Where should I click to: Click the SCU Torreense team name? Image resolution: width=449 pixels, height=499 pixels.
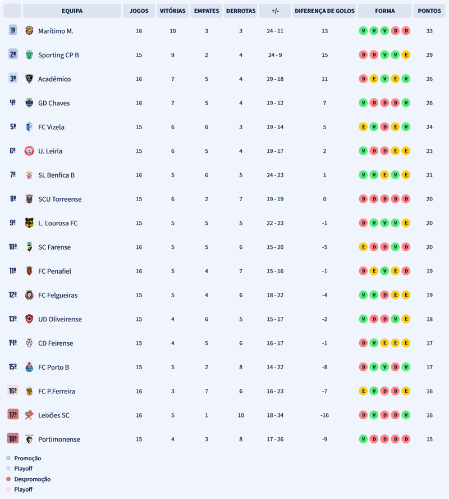pos(59,199)
